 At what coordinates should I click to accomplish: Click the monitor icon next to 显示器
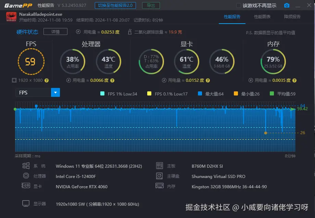coord(26,204)
